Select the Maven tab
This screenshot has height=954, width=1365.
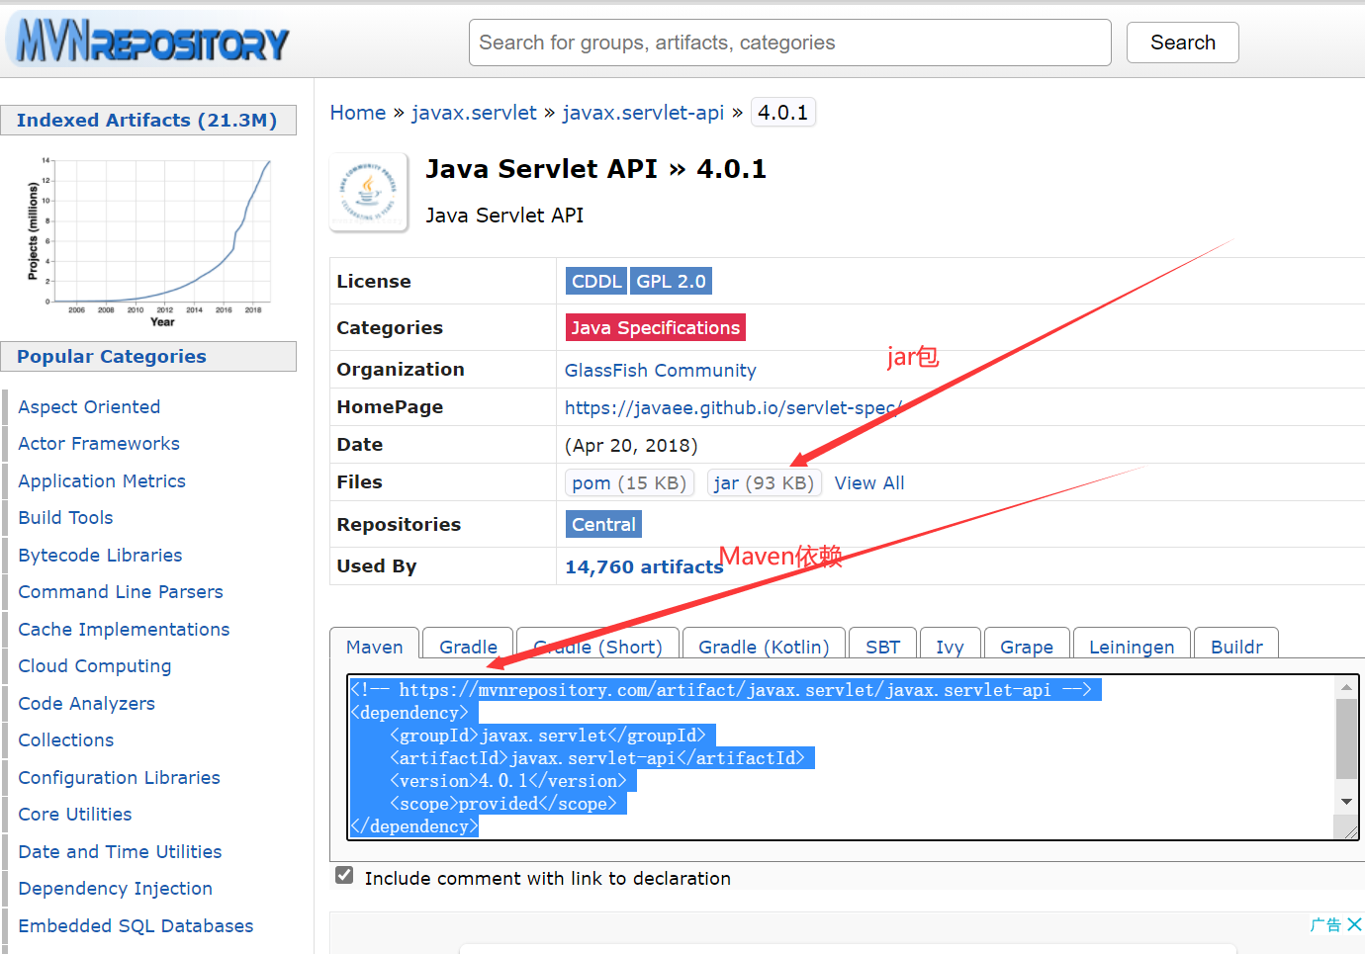tap(375, 647)
